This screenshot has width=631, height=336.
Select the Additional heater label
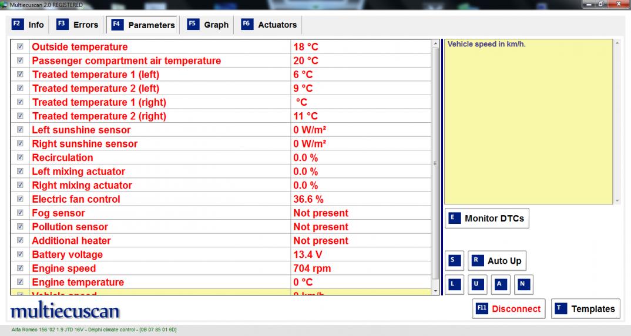(71, 241)
